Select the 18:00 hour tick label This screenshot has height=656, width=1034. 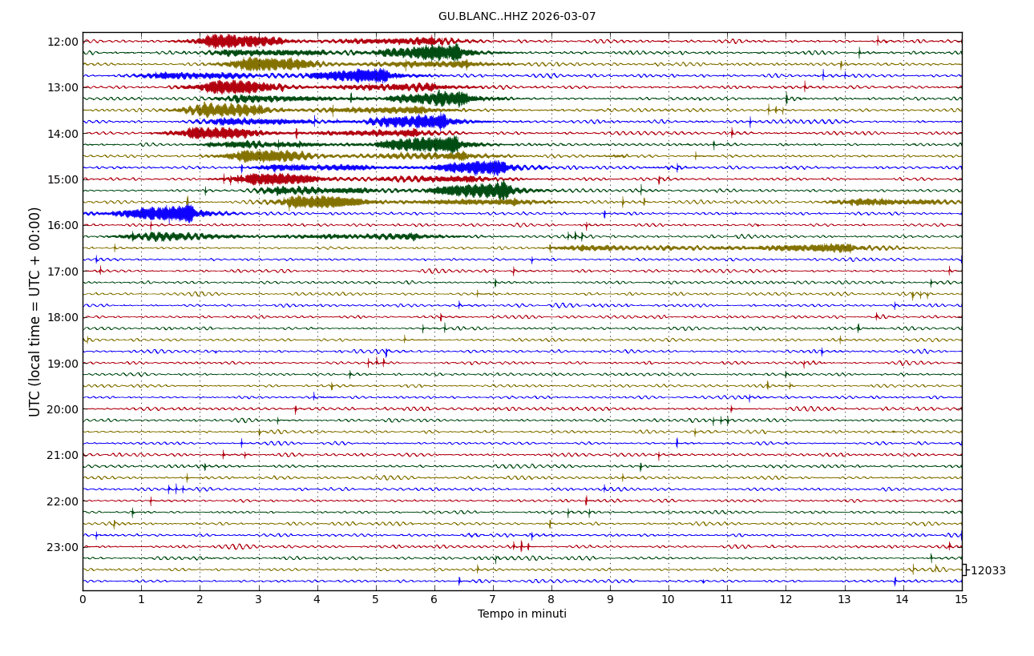click(x=63, y=317)
